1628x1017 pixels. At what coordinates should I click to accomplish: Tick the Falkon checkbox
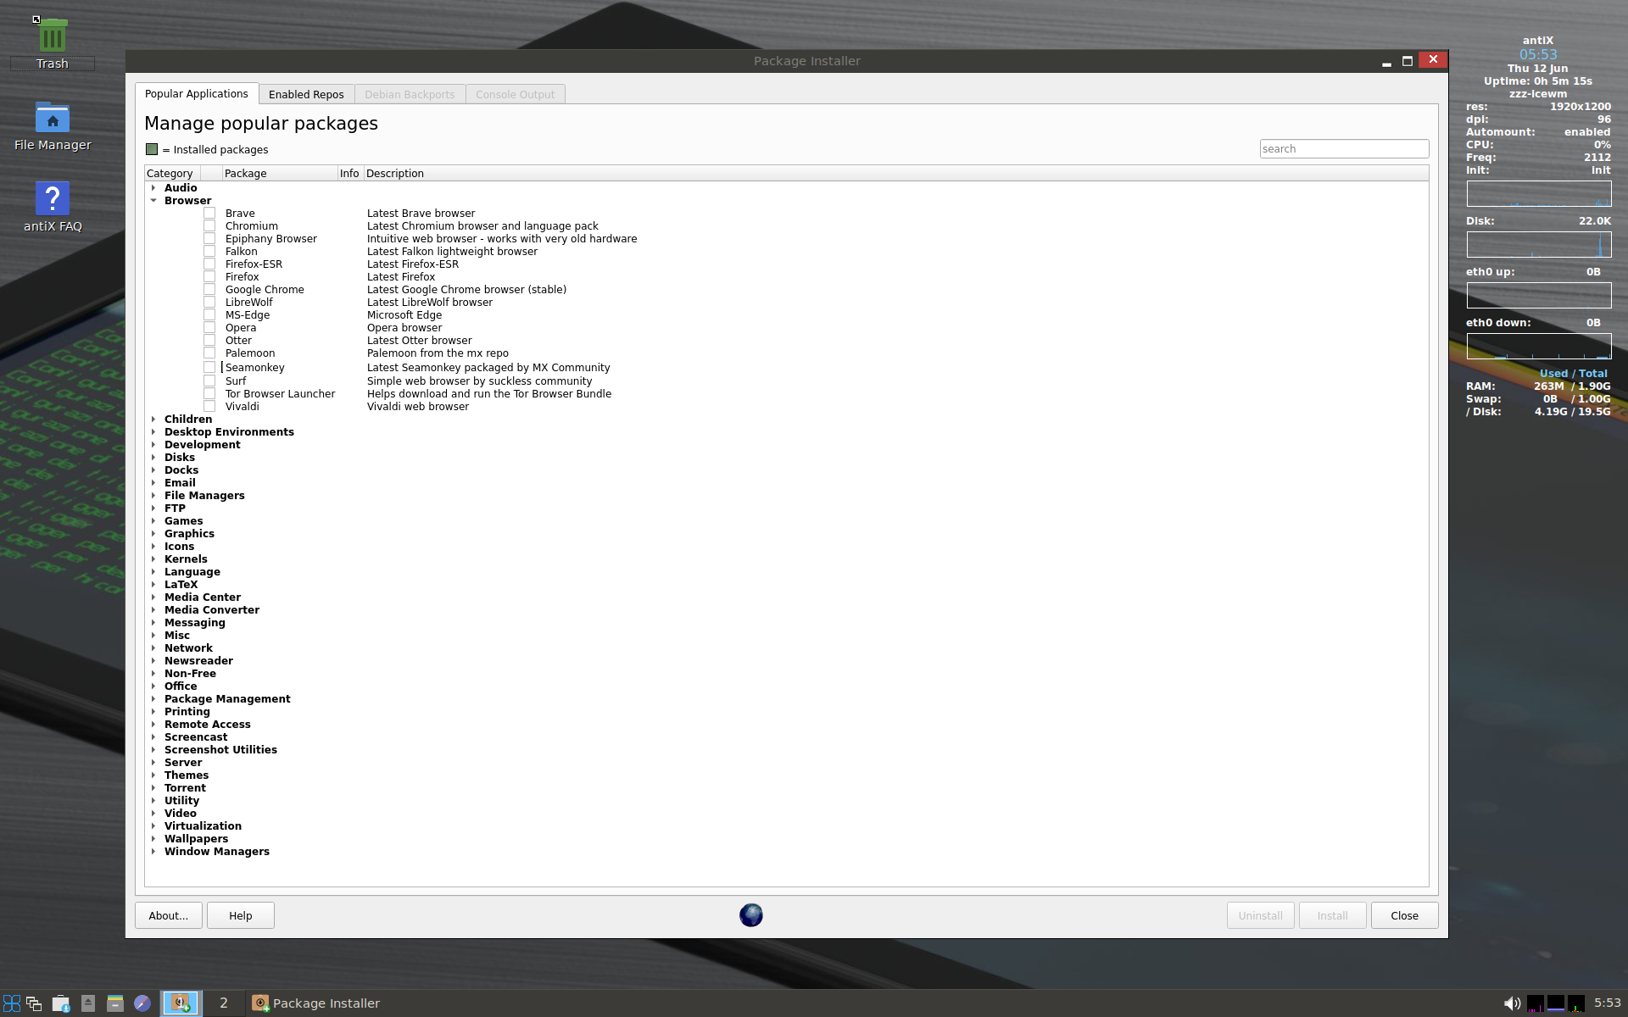(209, 252)
